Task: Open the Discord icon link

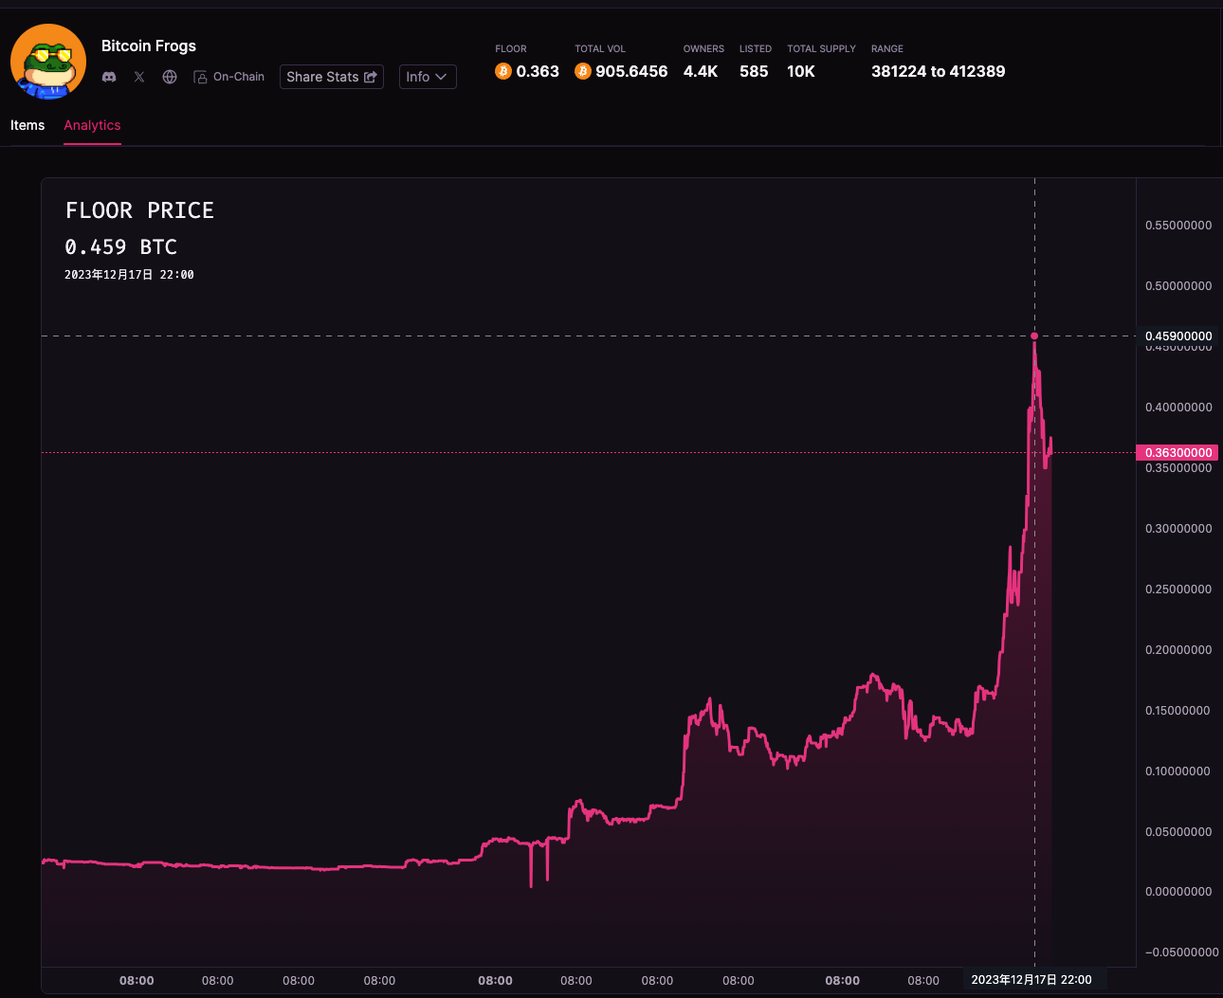Action: 109,77
